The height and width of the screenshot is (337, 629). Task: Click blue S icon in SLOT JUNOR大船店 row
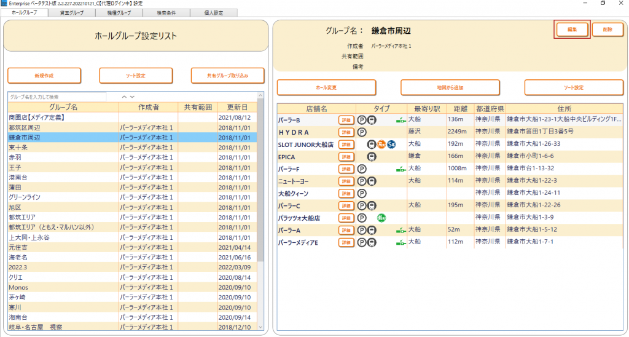click(391, 144)
